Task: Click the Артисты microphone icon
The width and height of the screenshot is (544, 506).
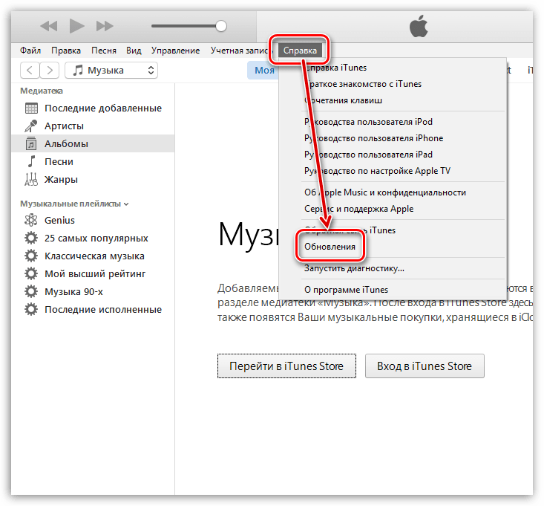Action: 31,126
